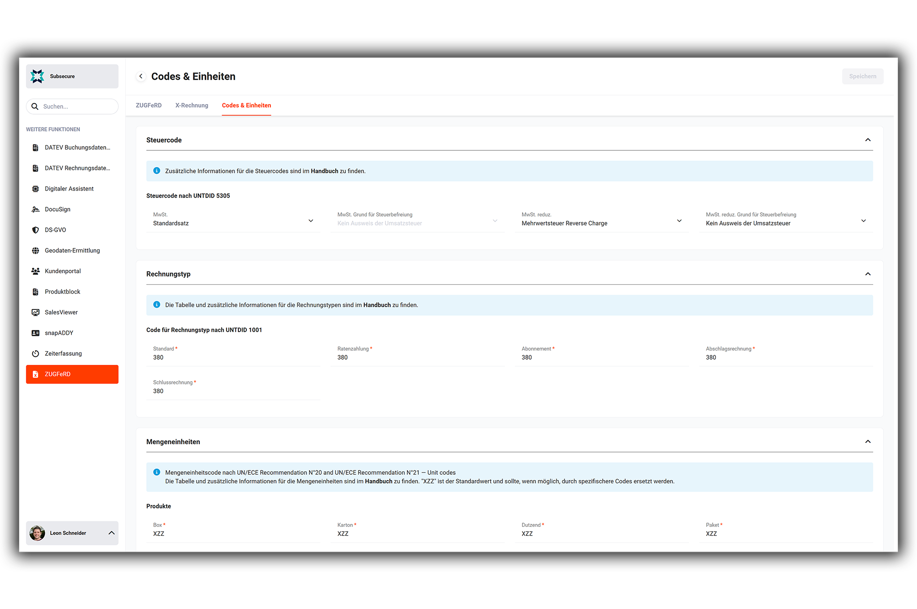Open DocuSign via its signature icon
Viewport: 917px width, 609px height.
pyautogui.click(x=35, y=209)
